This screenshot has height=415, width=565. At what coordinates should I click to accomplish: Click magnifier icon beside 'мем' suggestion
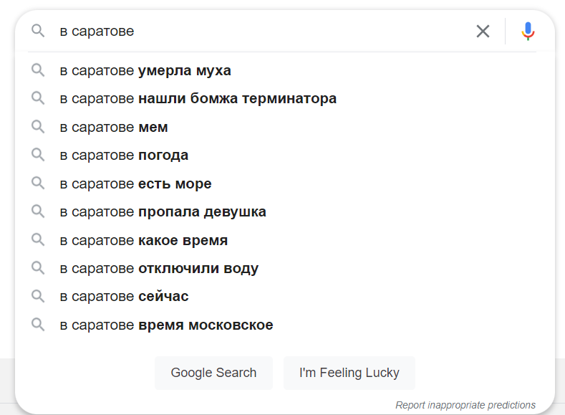click(38, 127)
